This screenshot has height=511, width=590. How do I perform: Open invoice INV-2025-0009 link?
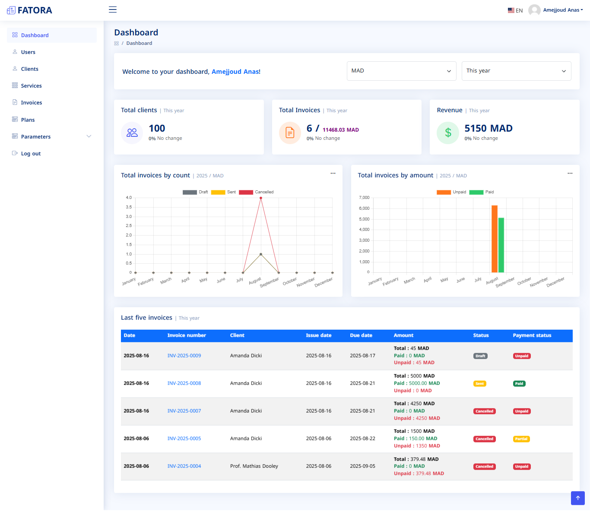point(184,356)
